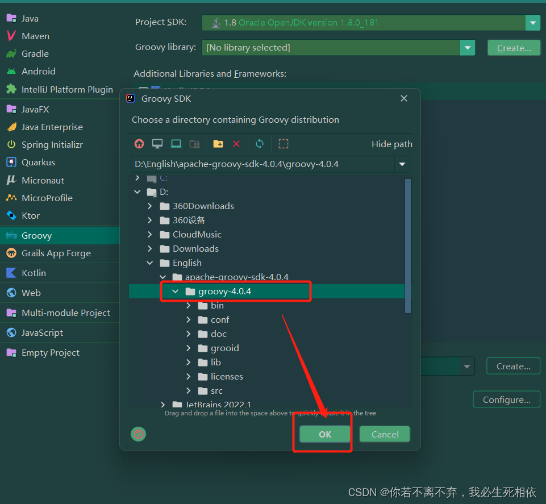
Task: Open help via the question mark icon
Action: (139, 434)
